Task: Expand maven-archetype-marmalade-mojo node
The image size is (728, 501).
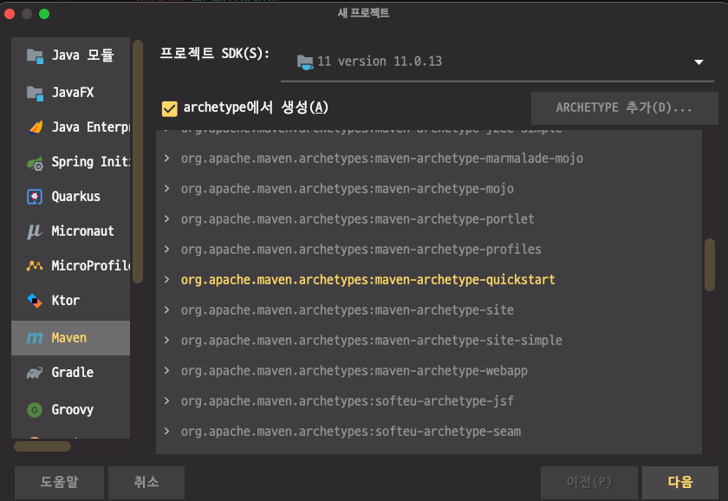Action: [166, 159]
